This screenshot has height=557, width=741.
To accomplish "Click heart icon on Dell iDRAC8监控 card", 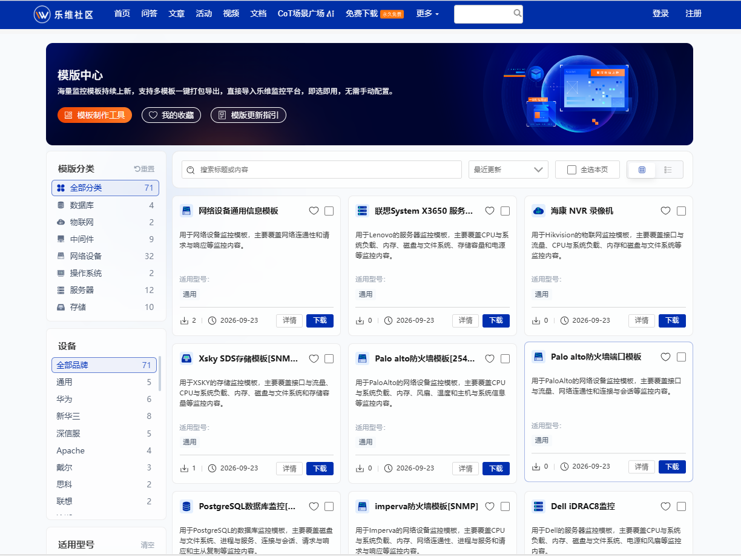I will (x=665, y=506).
